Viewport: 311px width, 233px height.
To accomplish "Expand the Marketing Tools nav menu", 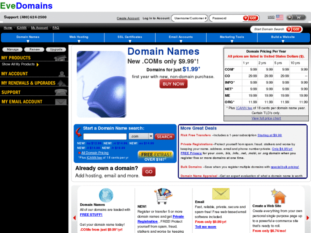I will pyautogui.click(x=232, y=38).
